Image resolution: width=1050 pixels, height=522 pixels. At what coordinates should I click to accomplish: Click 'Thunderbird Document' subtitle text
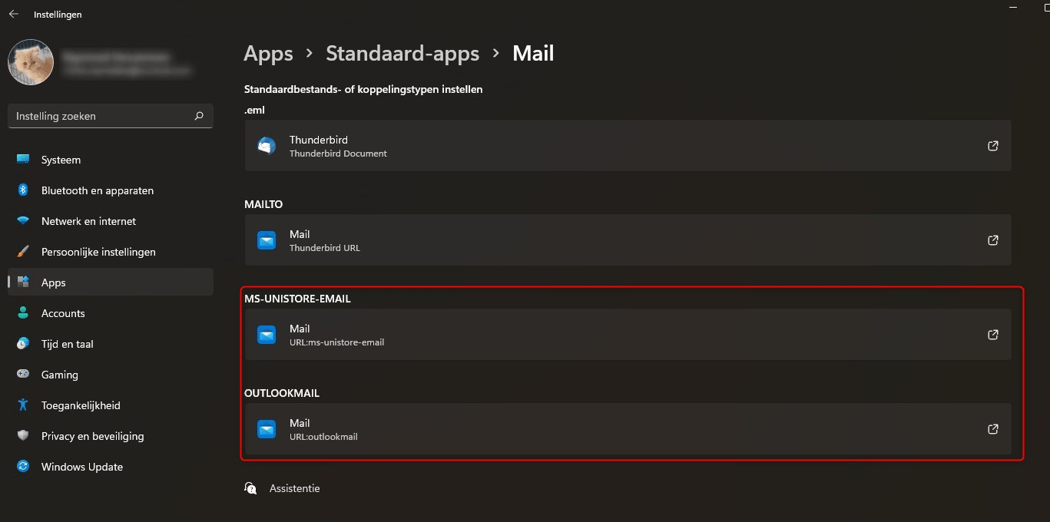(338, 154)
